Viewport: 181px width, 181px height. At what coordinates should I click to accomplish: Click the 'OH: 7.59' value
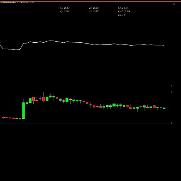pos(124,12)
